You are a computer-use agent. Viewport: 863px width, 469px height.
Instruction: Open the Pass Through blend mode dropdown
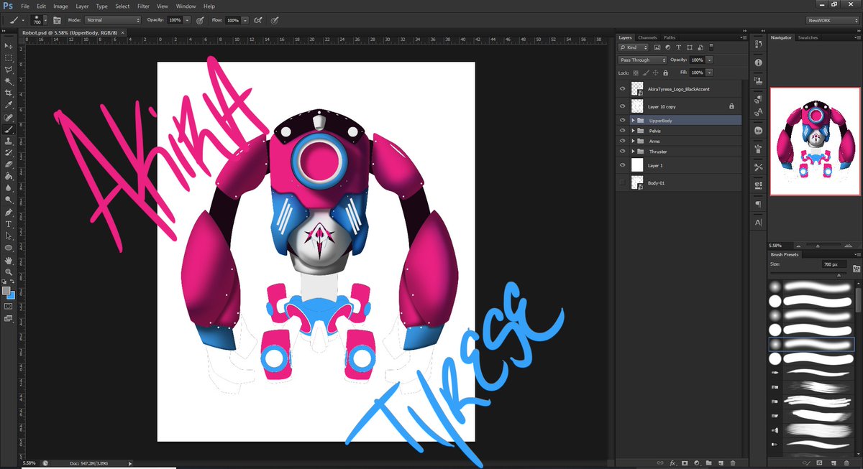[x=642, y=60]
